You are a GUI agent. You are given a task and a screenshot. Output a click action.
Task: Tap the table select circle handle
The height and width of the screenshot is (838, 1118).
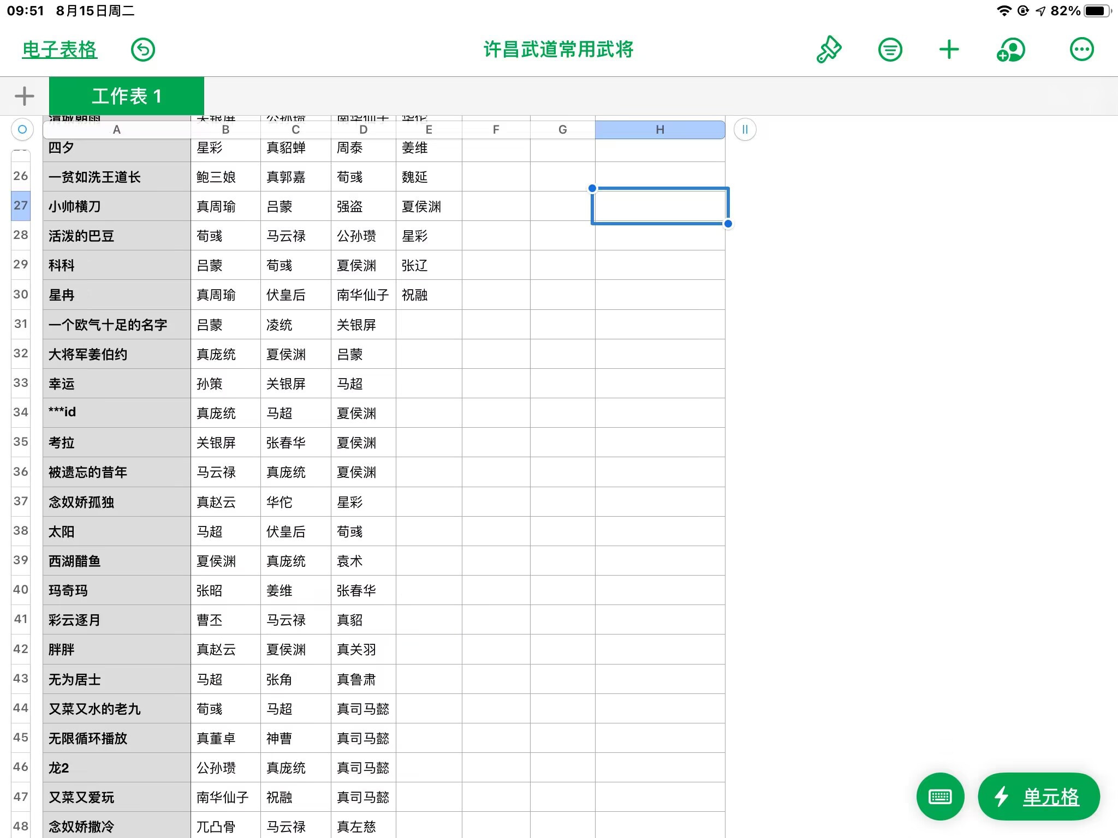[22, 129]
